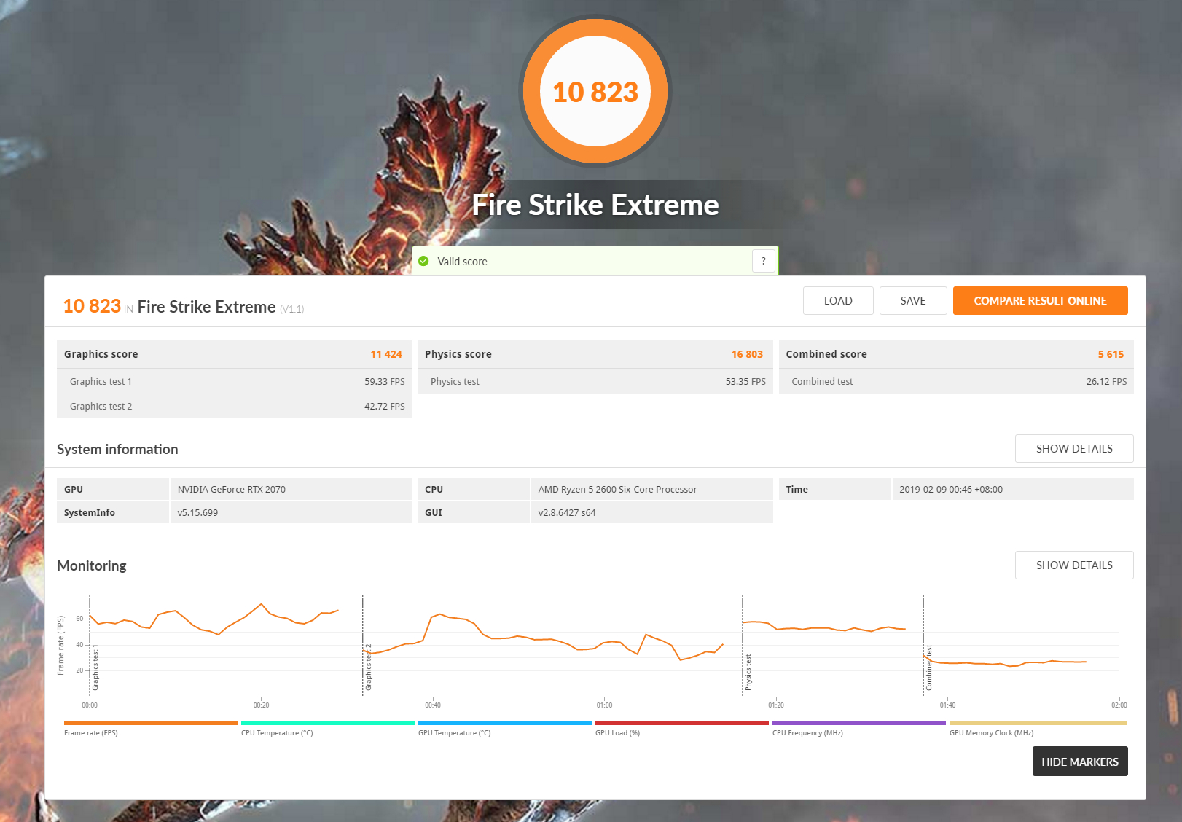Viewport: 1182px width, 822px height.
Task: Click the Physics score header label
Action: (x=458, y=354)
